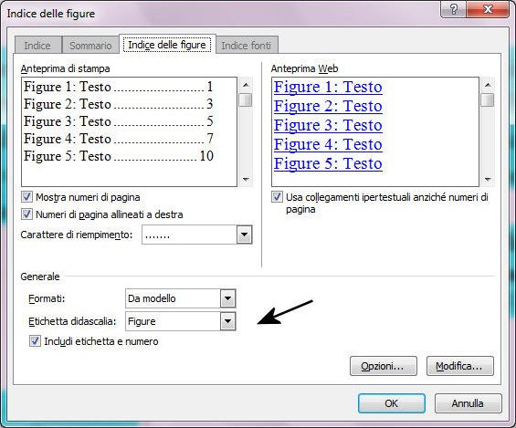
Task: Confirm the dialog with OK
Action: (x=392, y=403)
